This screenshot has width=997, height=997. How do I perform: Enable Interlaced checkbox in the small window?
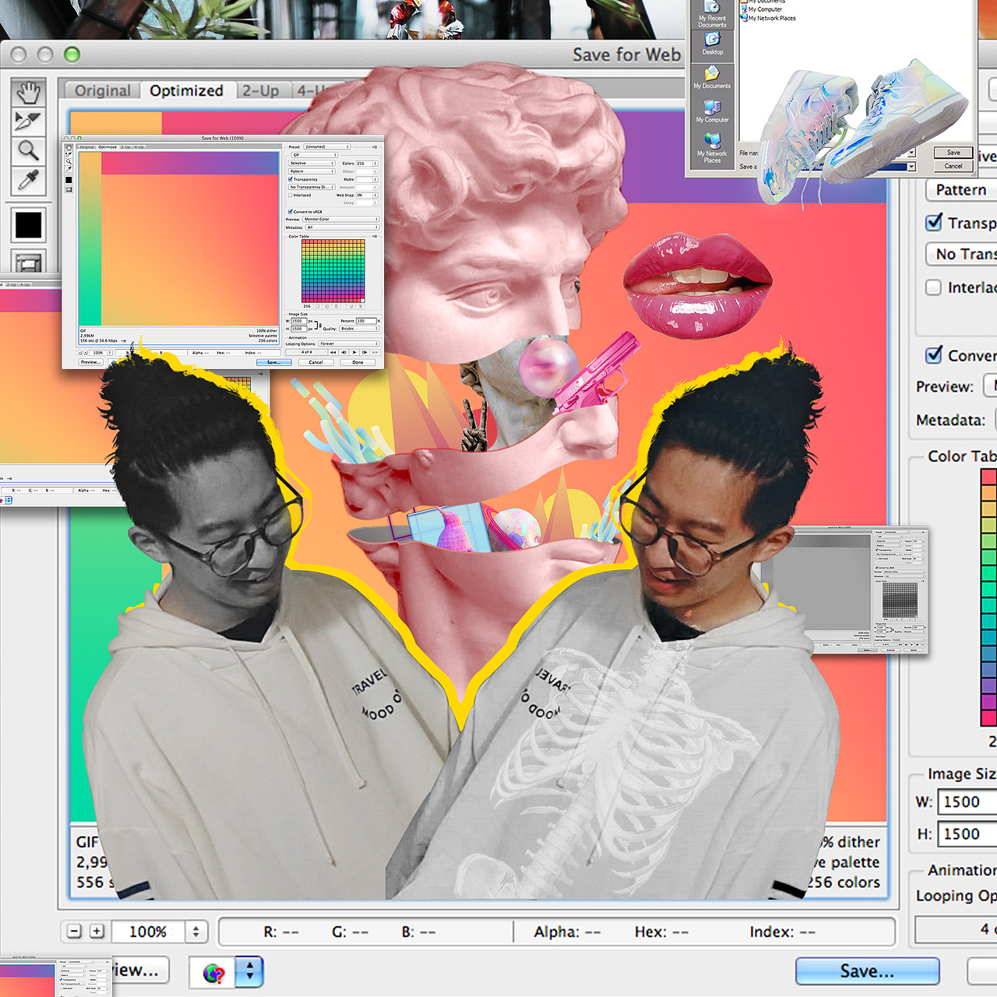click(290, 196)
